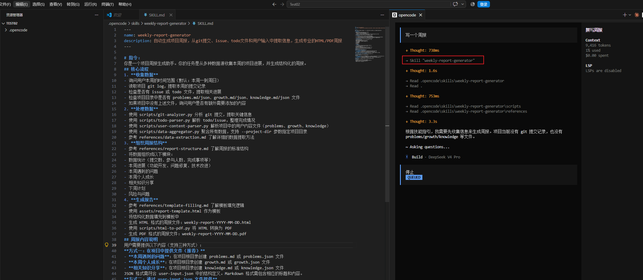643x280 pixels.
Task: Open the 终端(T) menu
Action: (x=108, y=4)
